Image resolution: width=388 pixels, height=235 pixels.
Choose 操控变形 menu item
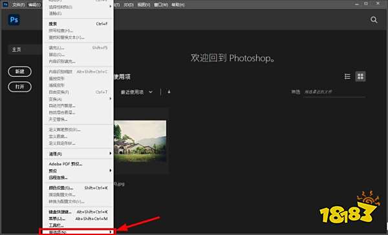[x=78, y=78]
